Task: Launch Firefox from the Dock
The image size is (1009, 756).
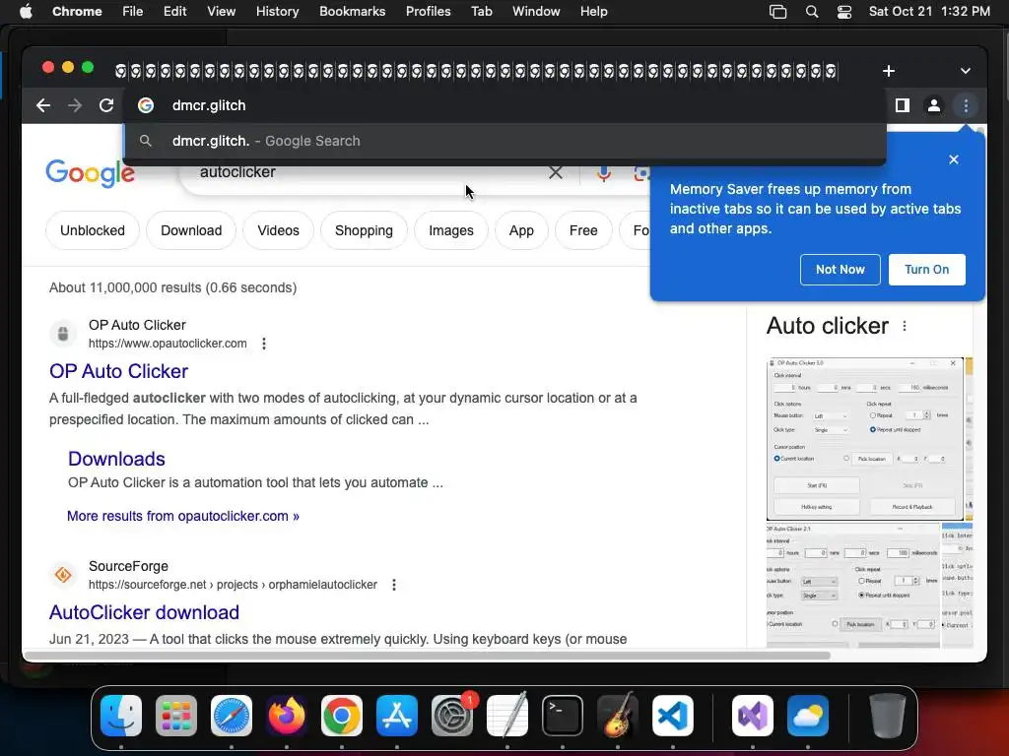Action: 287,716
